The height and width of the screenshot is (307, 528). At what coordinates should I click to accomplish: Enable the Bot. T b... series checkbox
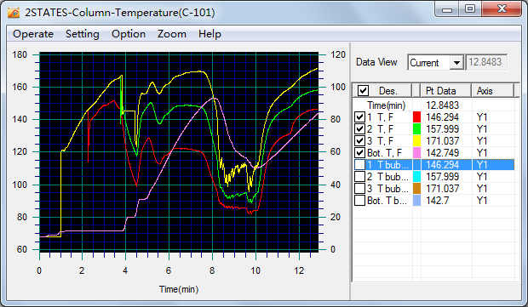359,201
